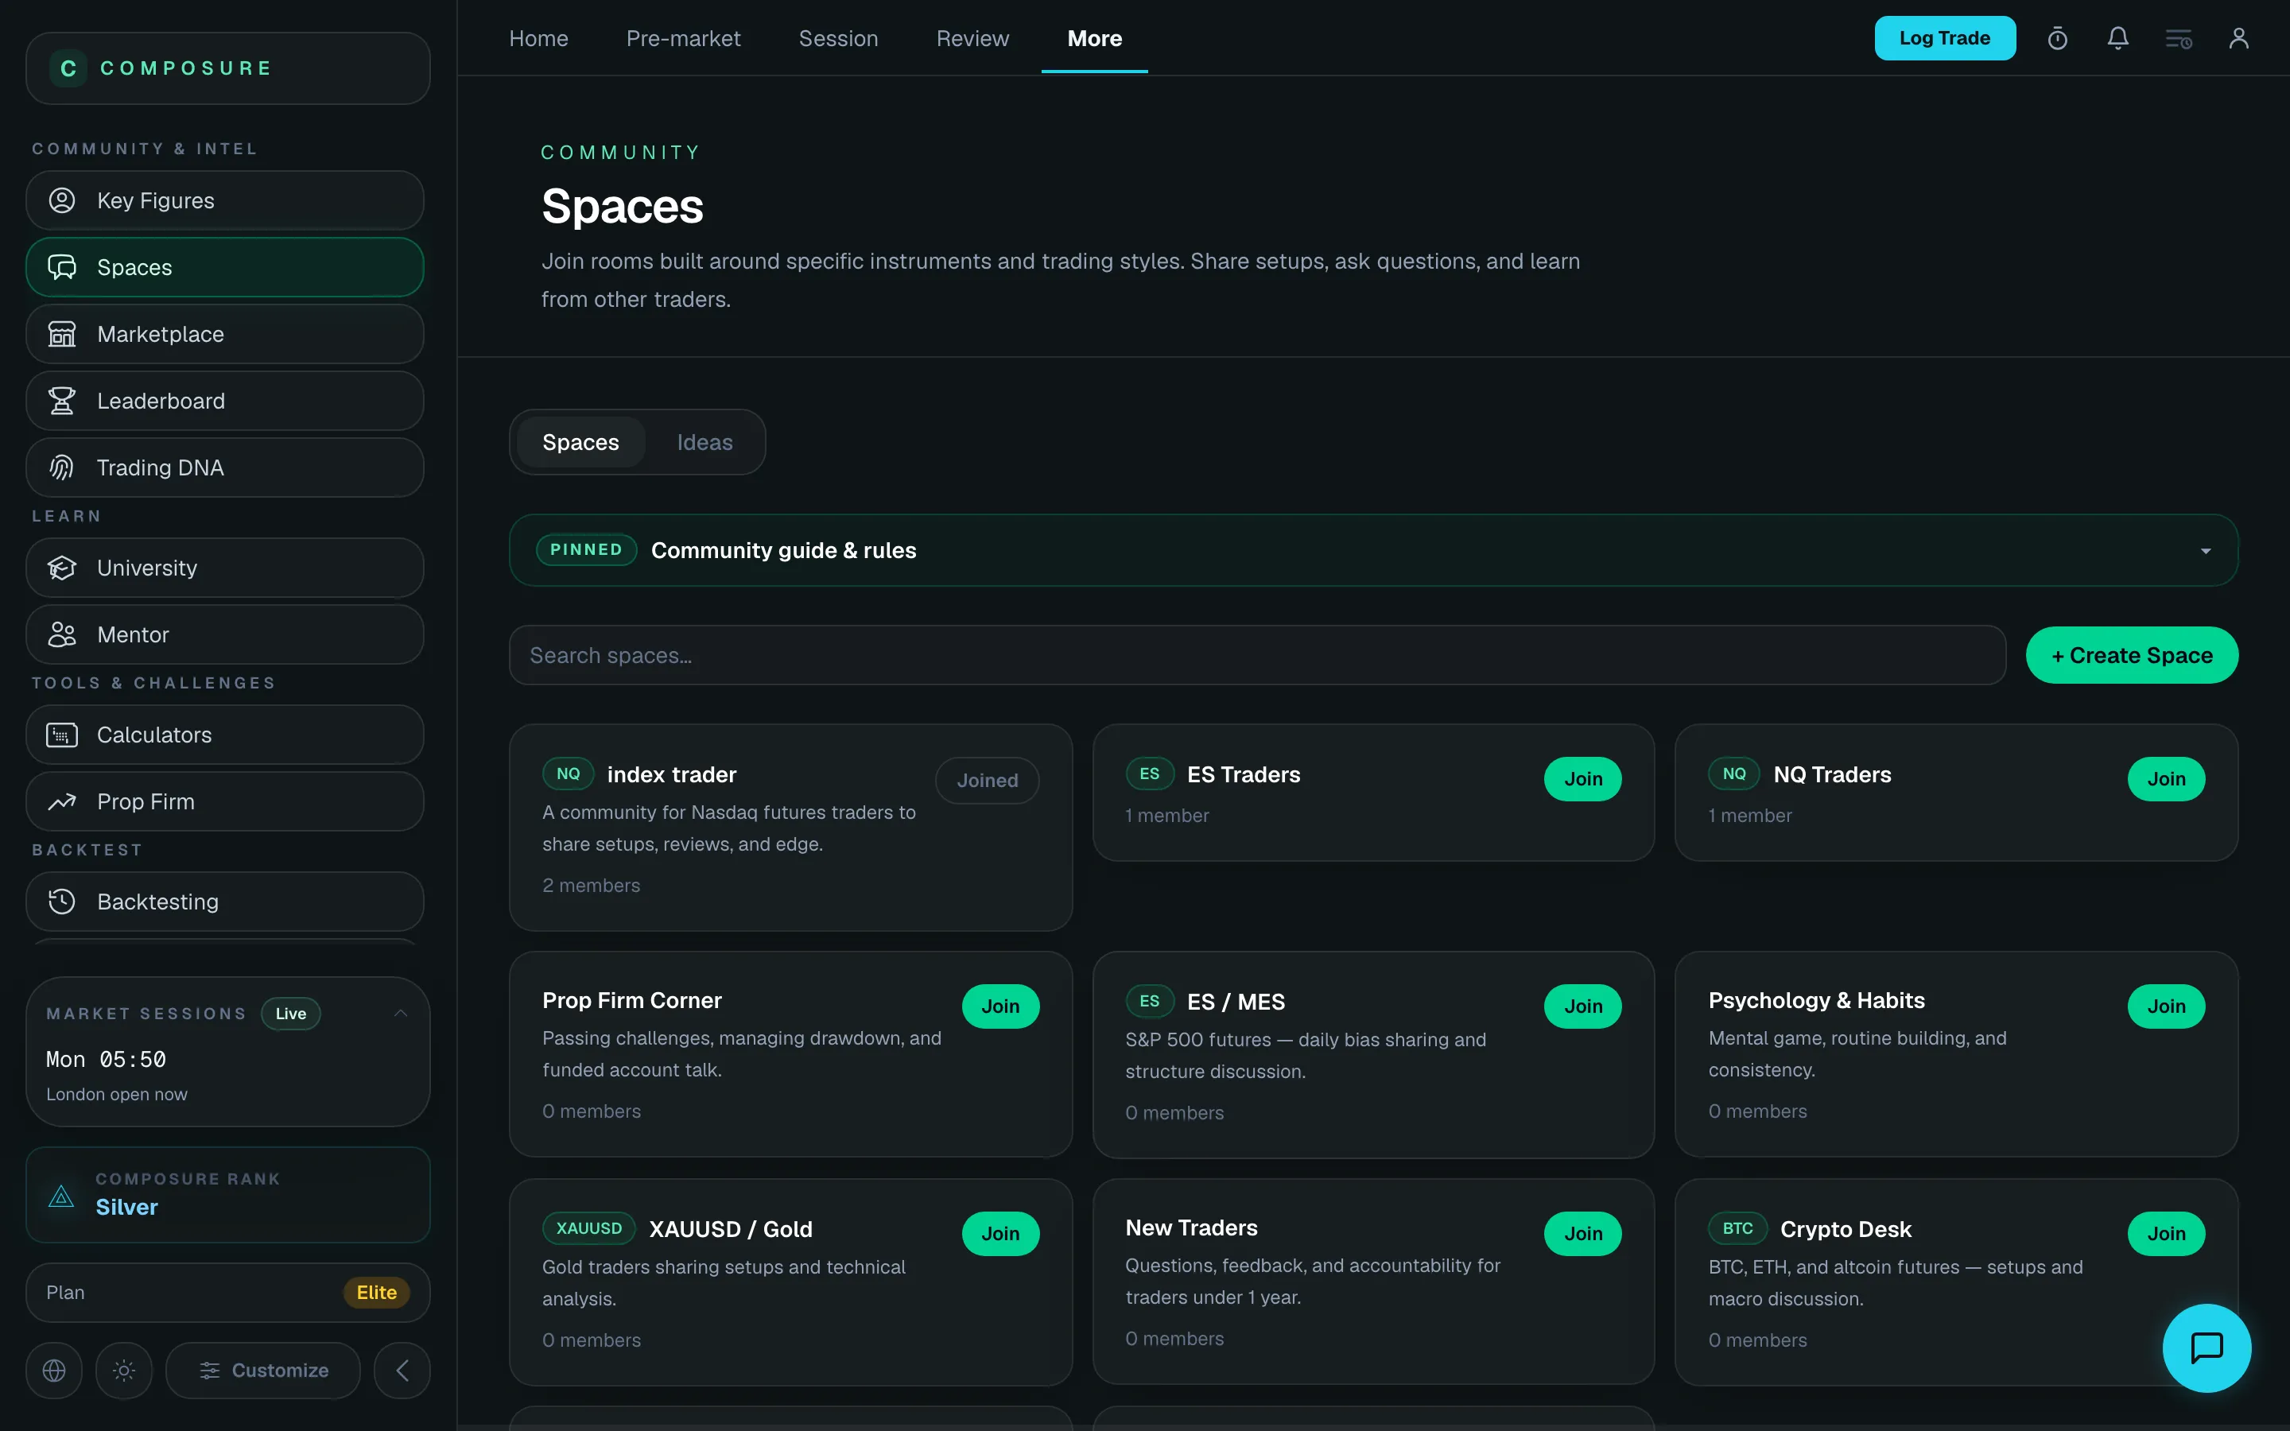
Task: Click the globe language icon
Action: point(54,1370)
